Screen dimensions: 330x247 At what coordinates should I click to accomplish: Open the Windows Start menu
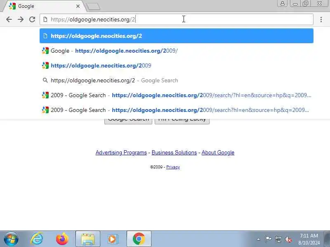11,239
